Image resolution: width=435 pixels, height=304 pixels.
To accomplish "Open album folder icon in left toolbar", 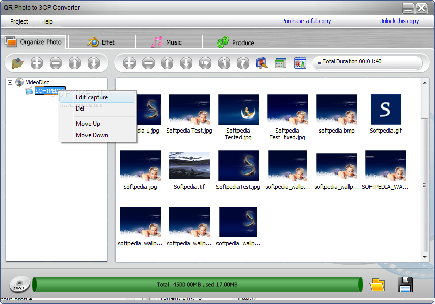I will coord(18,63).
